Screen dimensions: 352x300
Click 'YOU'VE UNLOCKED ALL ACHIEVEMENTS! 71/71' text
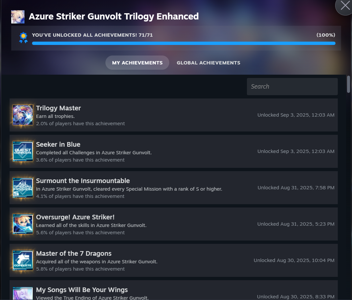click(x=92, y=35)
